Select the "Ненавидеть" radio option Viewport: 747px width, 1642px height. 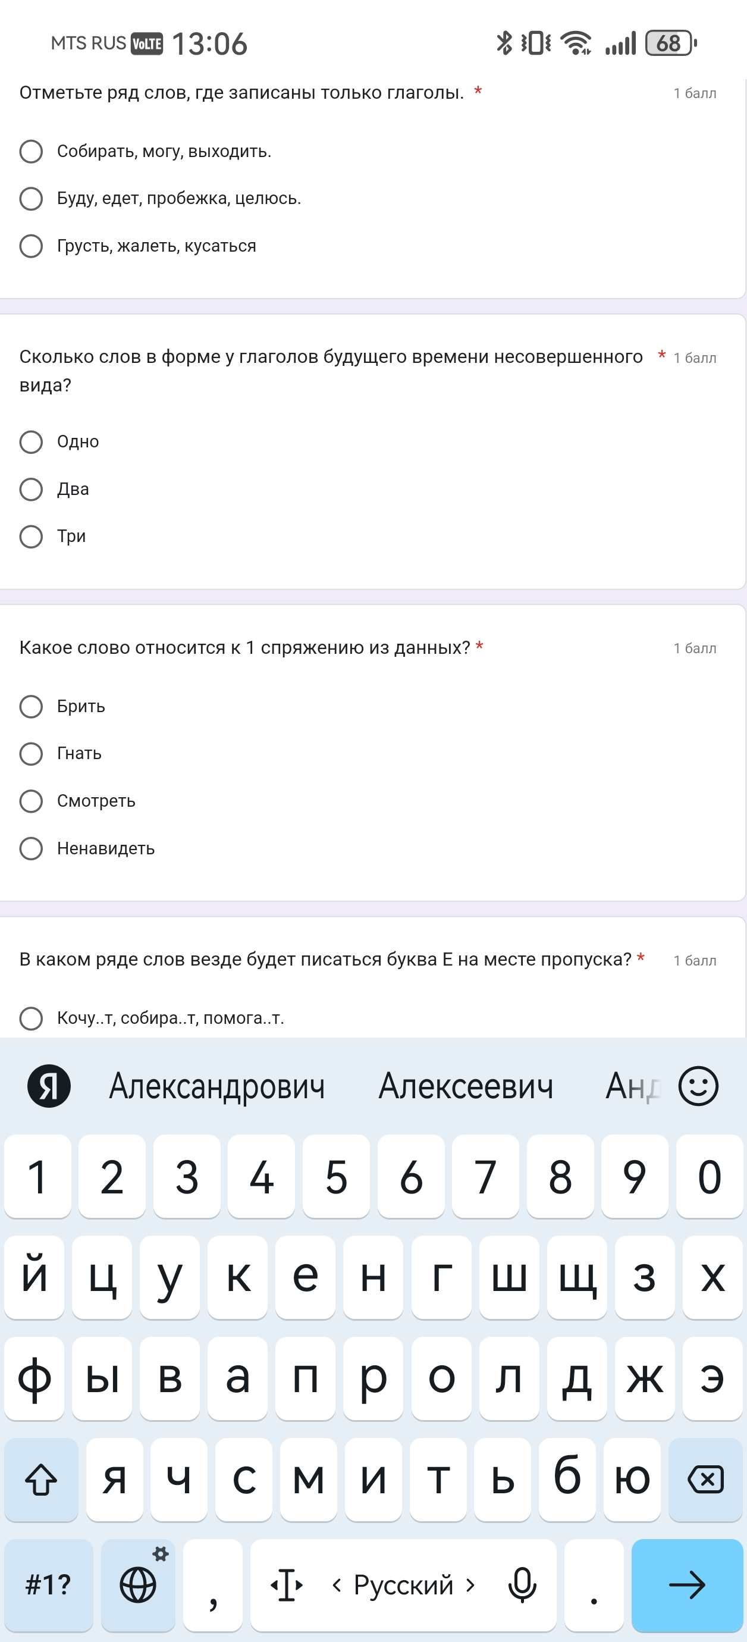32,848
